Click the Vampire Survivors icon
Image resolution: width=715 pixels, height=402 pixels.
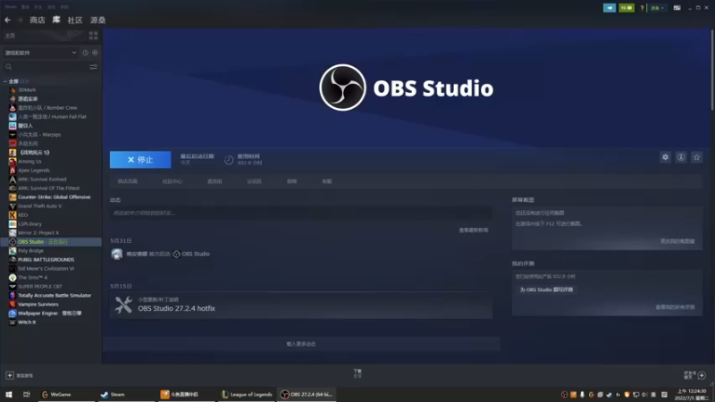point(13,304)
